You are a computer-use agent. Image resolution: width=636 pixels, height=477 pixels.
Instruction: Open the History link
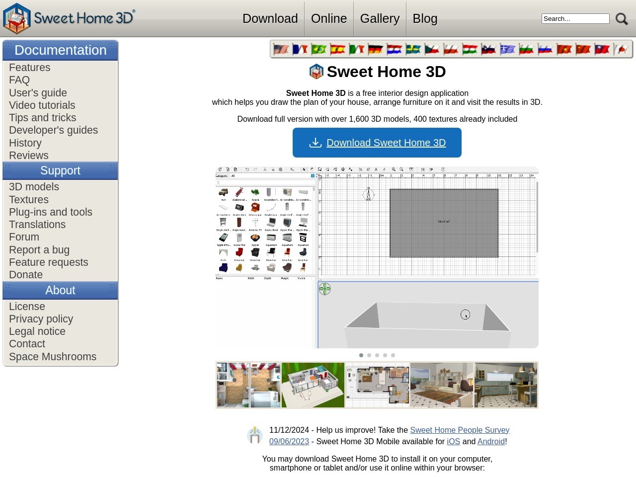click(25, 143)
